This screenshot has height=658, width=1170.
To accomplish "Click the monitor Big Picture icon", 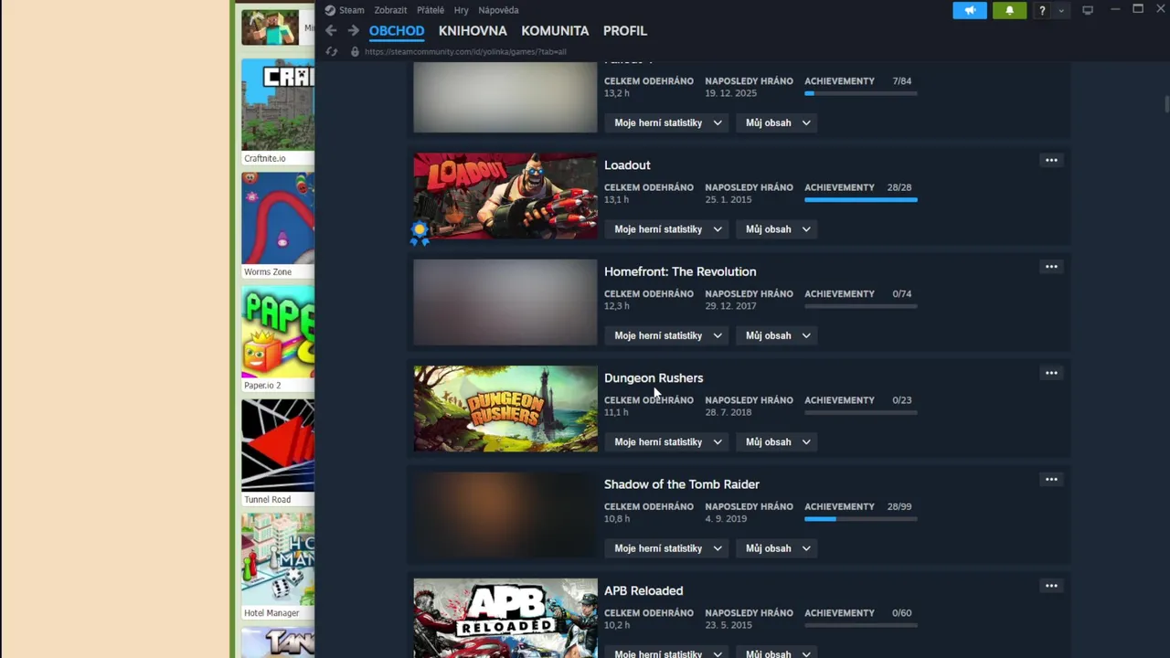I will tap(1088, 10).
